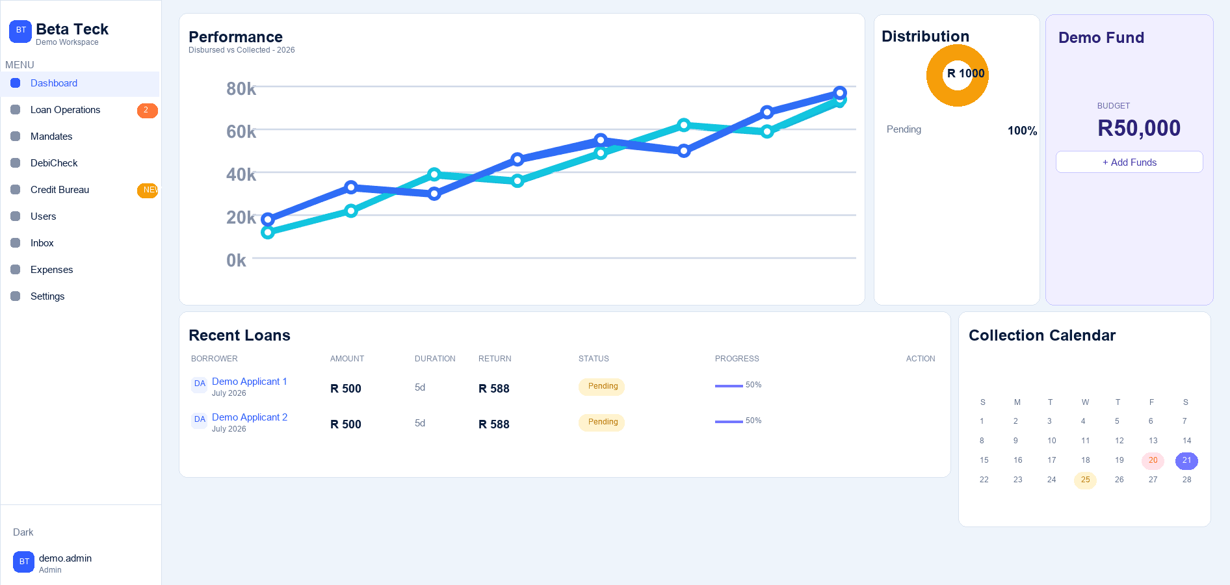Click 'Disbursed vs Collected - 2026' subtitle
Viewport: 1230px width, 585px height.
[x=242, y=50]
